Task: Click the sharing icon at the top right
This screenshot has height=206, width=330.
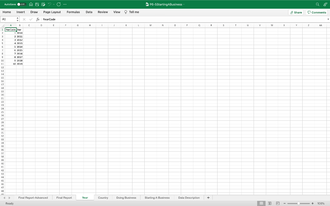Action: point(325,5)
